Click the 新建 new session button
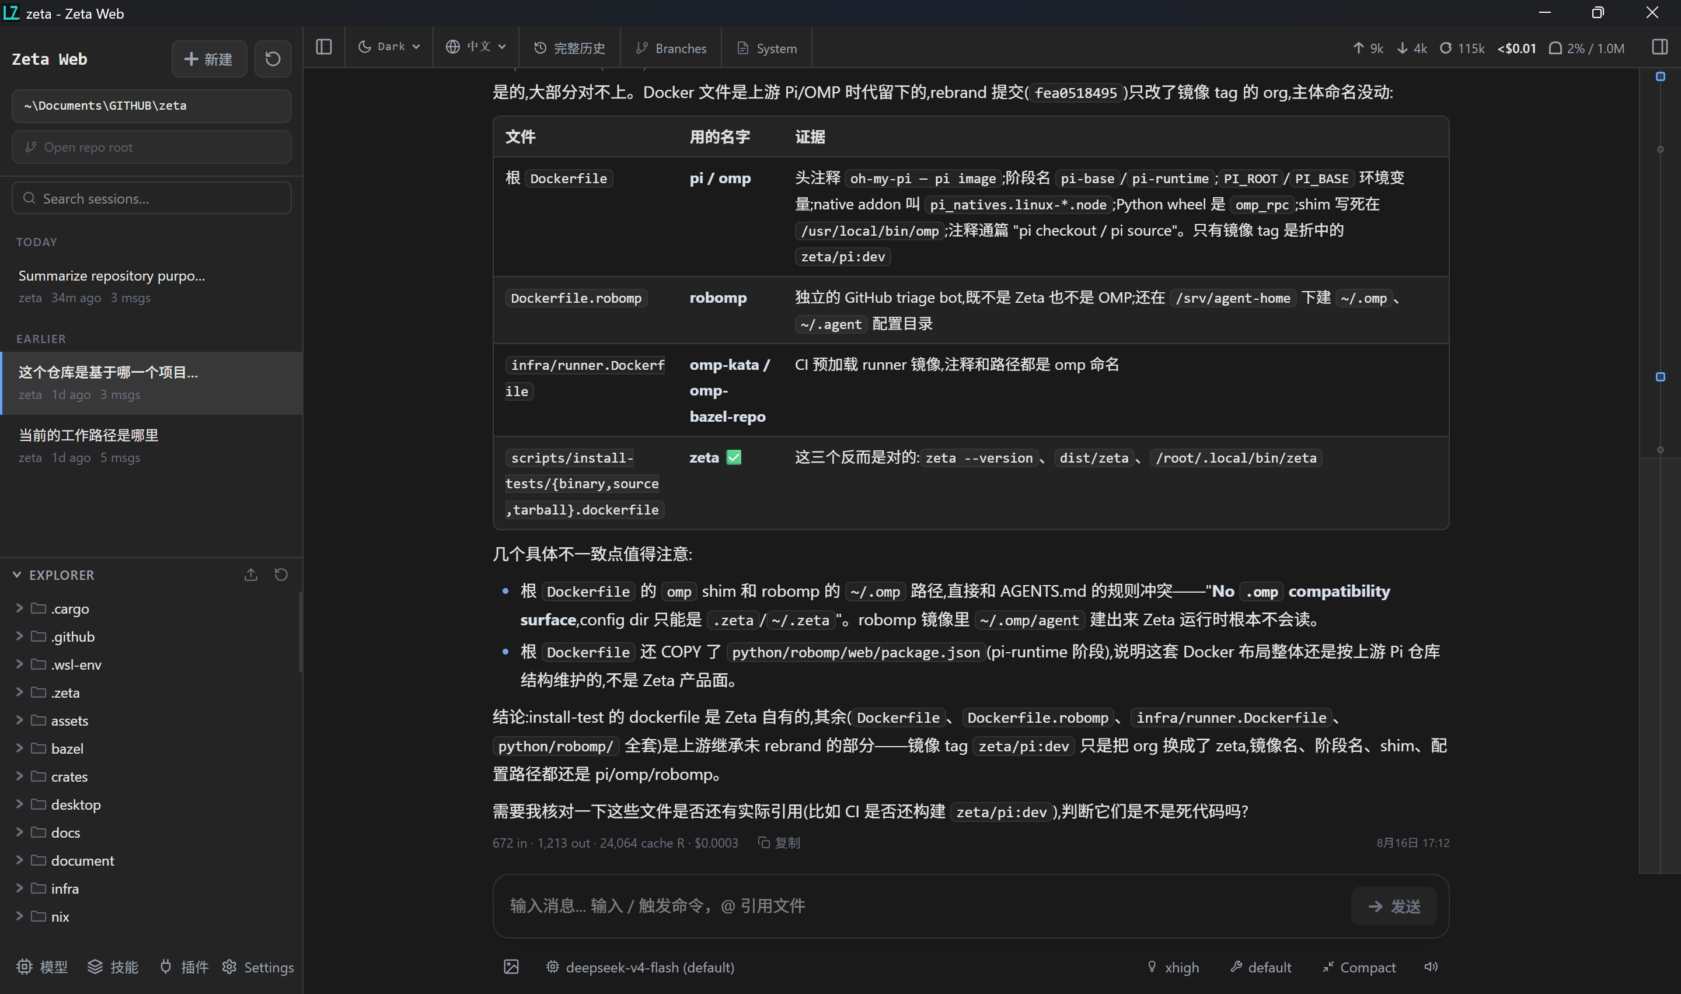1681x994 pixels. click(209, 59)
